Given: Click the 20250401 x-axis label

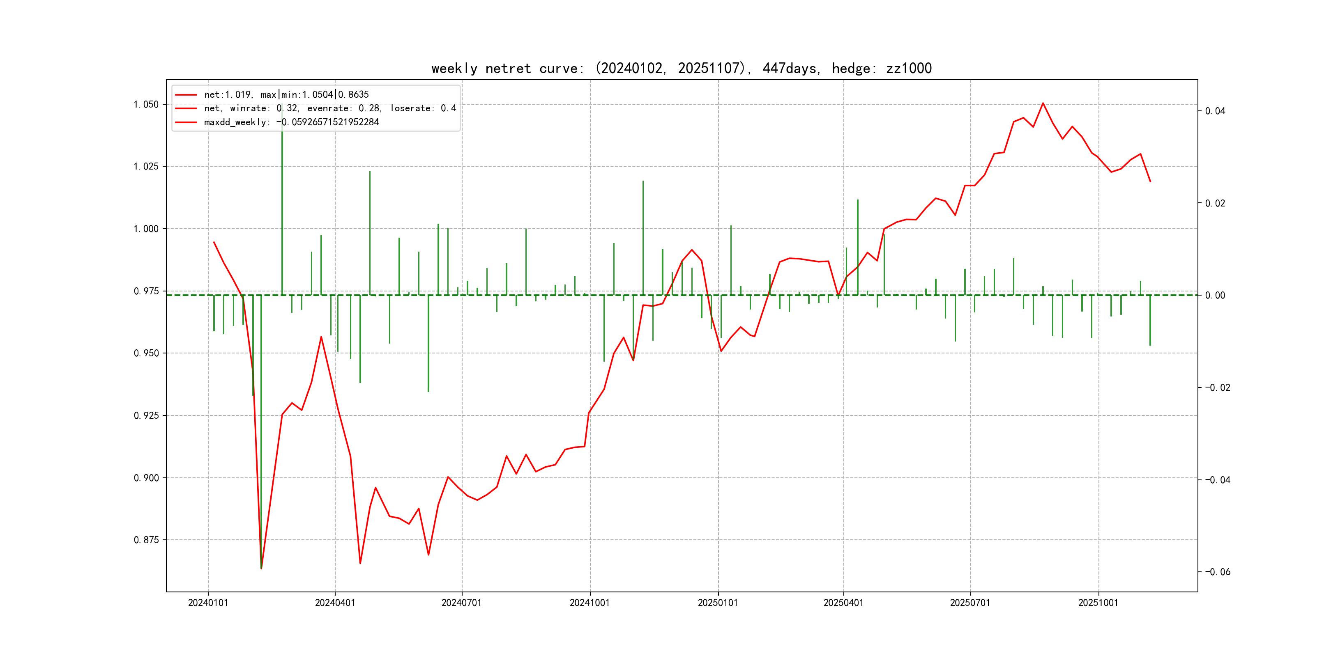Looking at the screenshot, I should click(x=843, y=603).
